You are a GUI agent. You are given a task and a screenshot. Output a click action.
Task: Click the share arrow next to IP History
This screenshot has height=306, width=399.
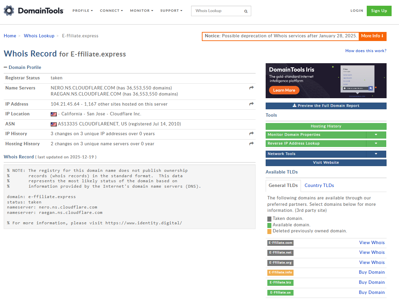click(251, 133)
